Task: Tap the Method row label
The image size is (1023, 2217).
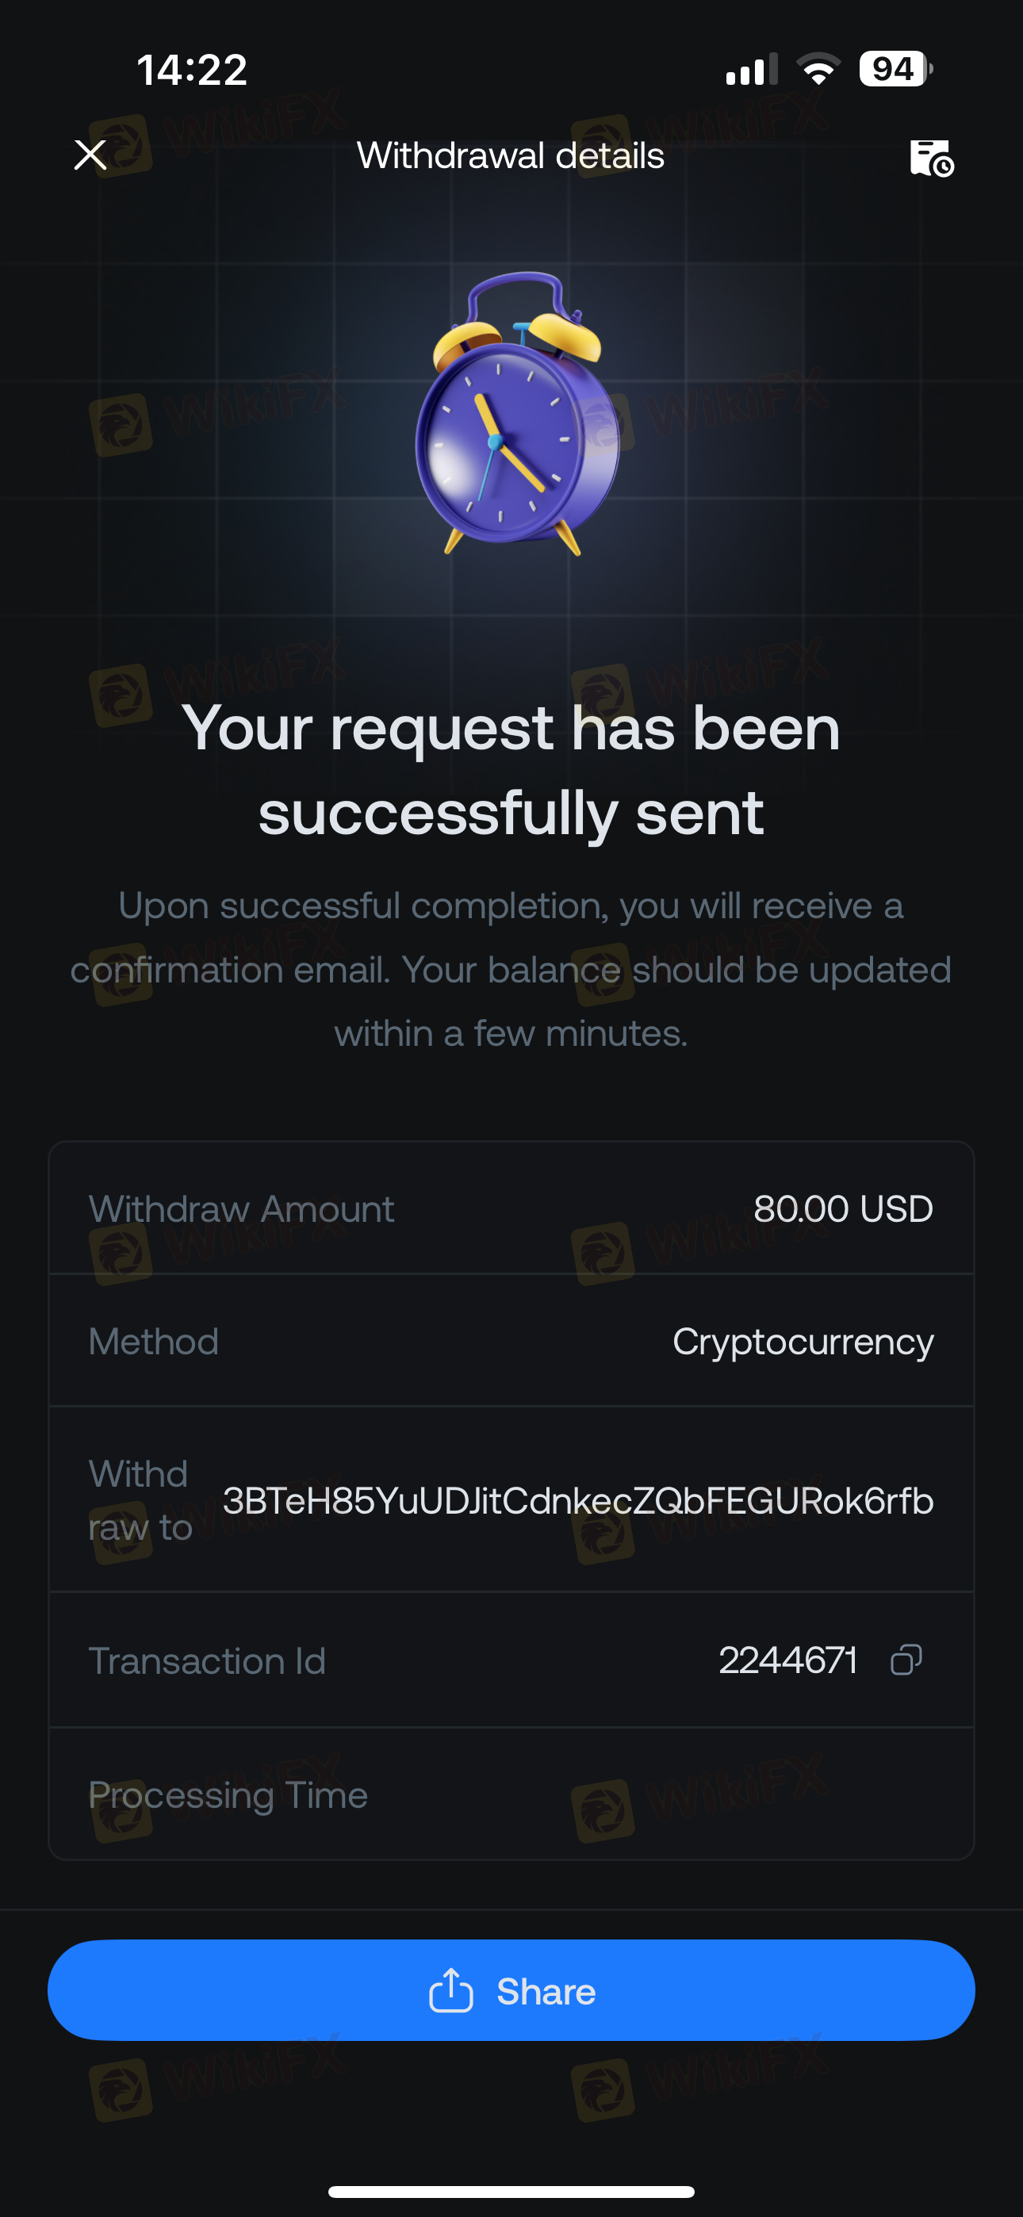Action: pos(153,1341)
